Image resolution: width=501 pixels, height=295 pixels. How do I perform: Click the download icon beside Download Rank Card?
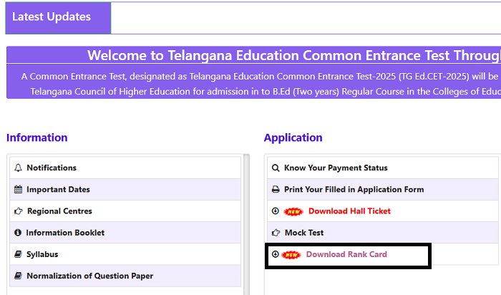pyautogui.click(x=275, y=254)
